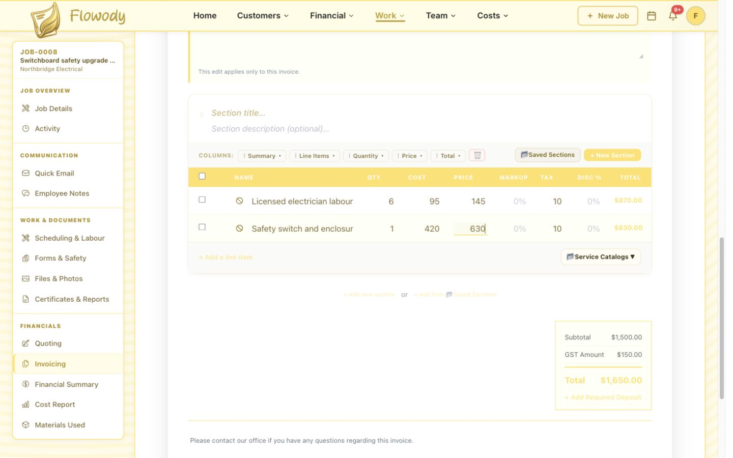
Task: Click the Scheduling & Labour tools icon
Action: click(25, 238)
